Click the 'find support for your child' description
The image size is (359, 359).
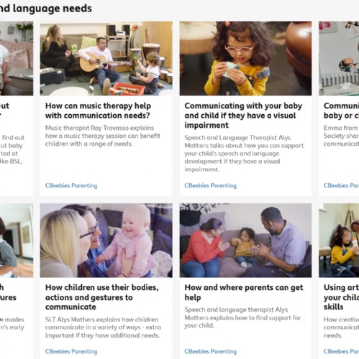pyautogui.click(x=242, y=317)
